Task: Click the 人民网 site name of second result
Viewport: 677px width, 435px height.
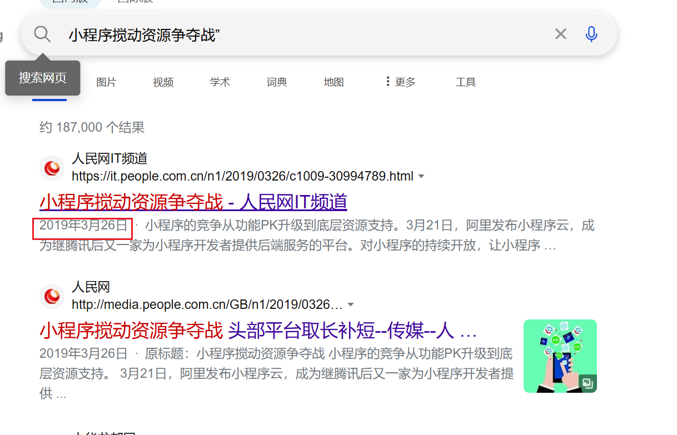Action: point(91,287)
